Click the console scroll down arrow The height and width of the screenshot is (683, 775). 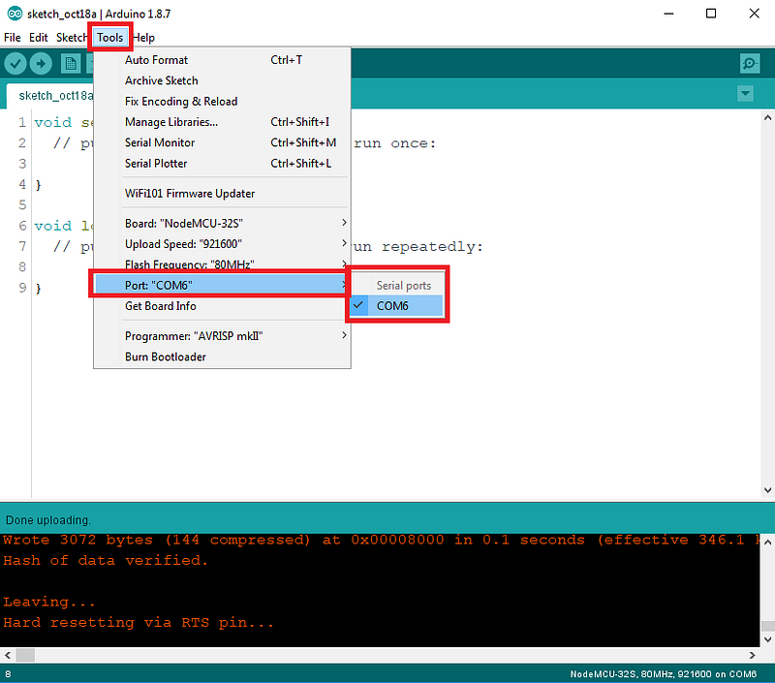pyautogui.click(x=767, y=639)
